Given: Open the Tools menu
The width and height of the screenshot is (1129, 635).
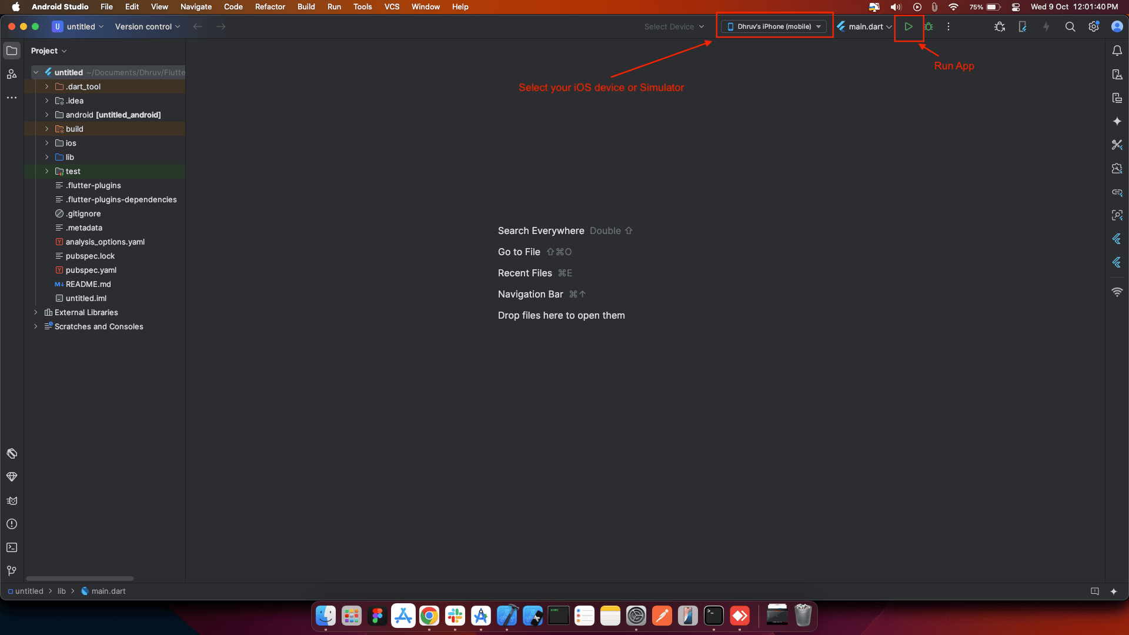Looking at the screenshot, I should (x=362, y=6).
